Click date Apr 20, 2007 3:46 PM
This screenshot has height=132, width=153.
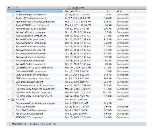[x=77, y=29]
